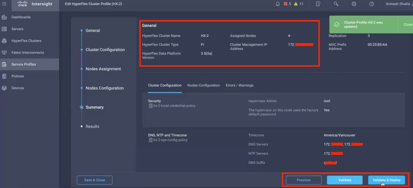Switch to the Nodes Configuration tab
The height and width of the screenshot is (188, 413).
(203, 86)
